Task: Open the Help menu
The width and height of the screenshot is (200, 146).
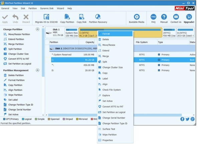Action: [x=69, y=8]
